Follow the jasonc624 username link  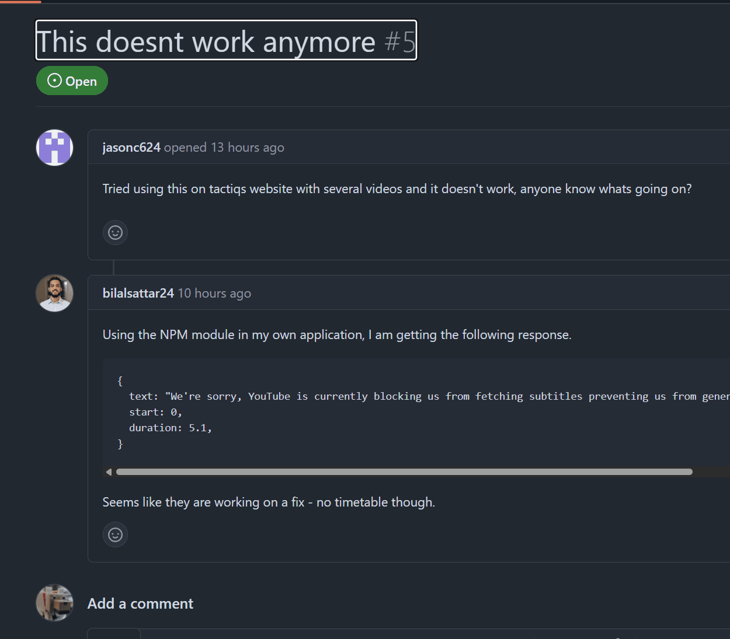[131, 147]
